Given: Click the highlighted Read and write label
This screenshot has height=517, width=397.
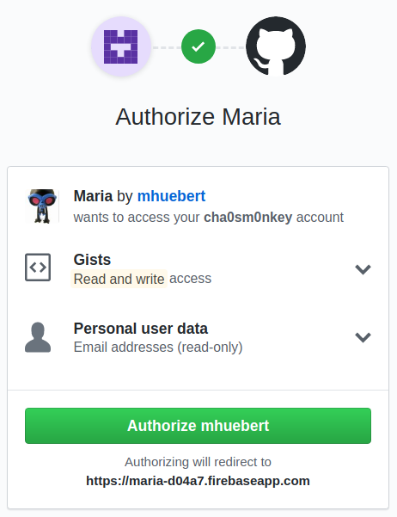Looking at the screenshot, I should [119, 279].
